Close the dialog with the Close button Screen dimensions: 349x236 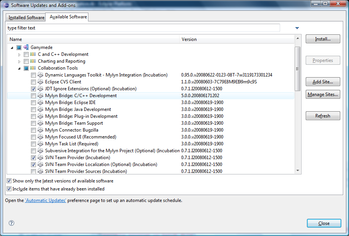pyautogui.click(x=324, y=223)
